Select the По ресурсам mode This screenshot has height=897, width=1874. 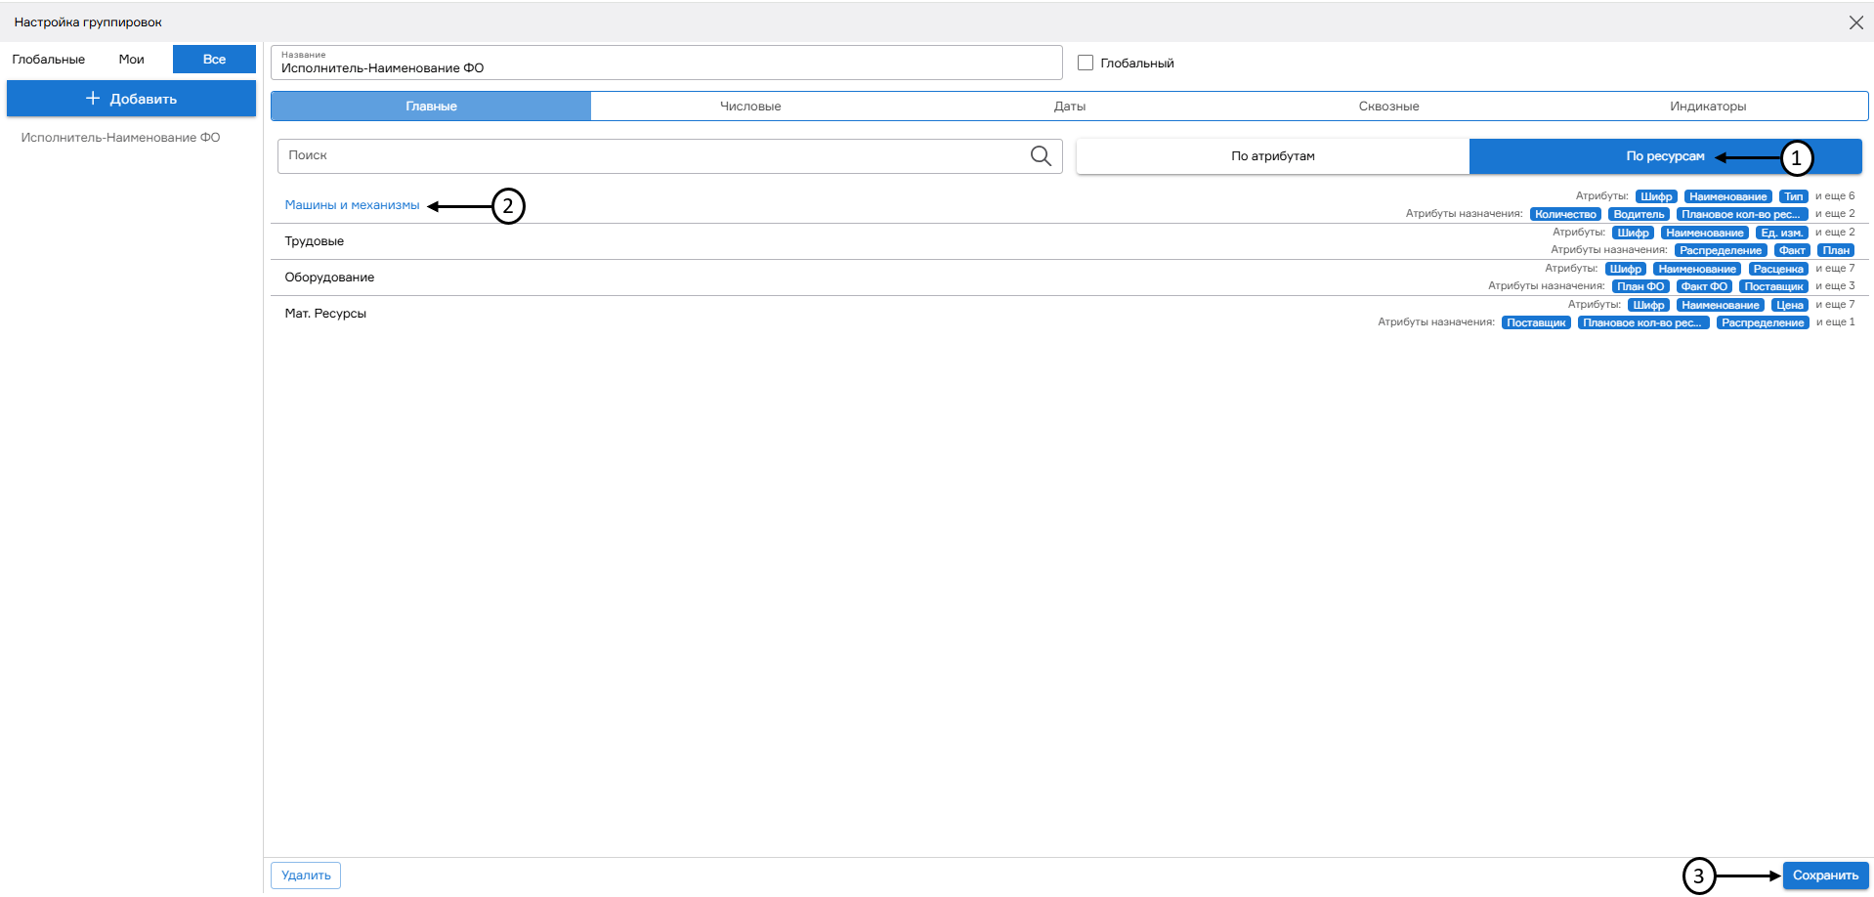pyautogui.click(x=1664, y=156)
